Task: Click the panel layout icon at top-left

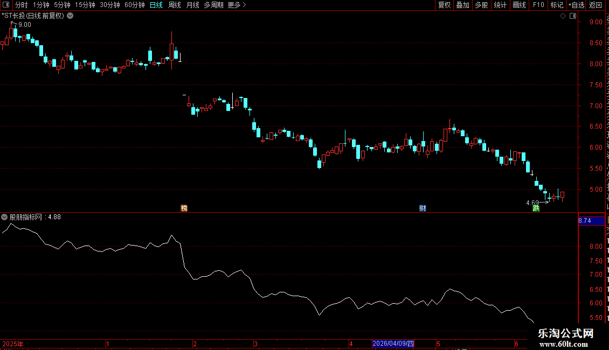Action: click(x=6, y=5)
